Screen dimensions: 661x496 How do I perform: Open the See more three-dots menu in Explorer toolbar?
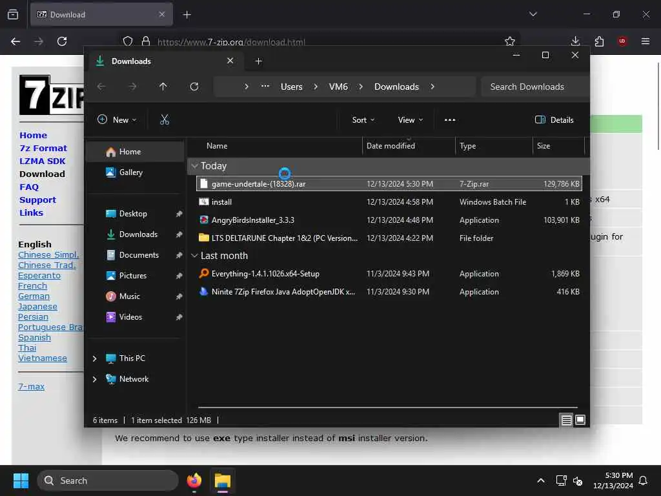(x=450, y=119)
